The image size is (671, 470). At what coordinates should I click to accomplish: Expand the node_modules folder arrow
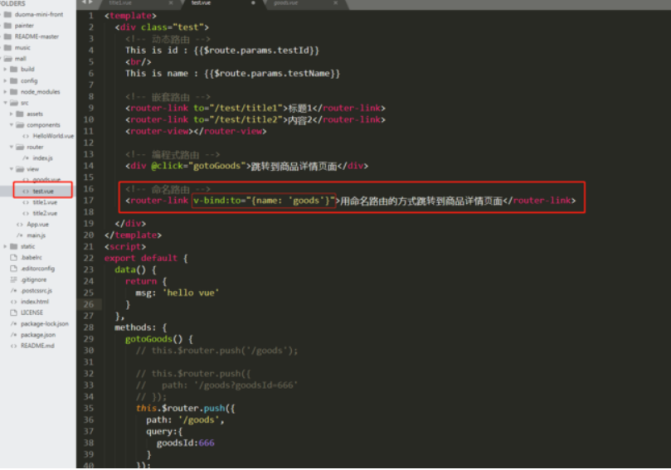pyautogui.click(x=5, y=92)
